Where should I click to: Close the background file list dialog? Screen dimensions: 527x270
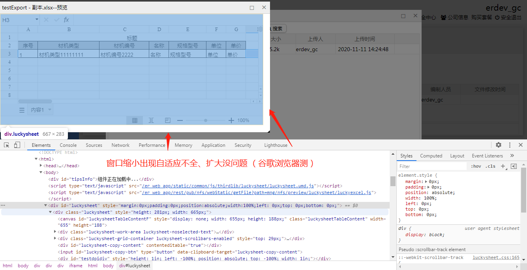coord(415,16)
